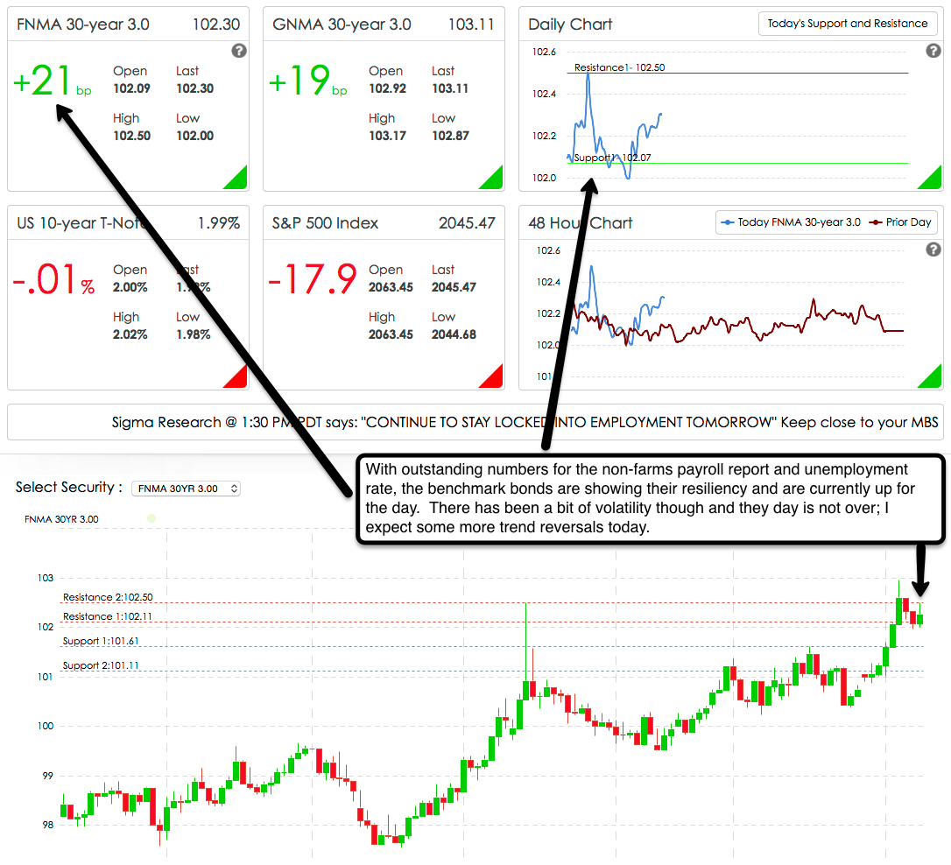Click the red trend triangle on S&P 500 panel

(493, 376)
